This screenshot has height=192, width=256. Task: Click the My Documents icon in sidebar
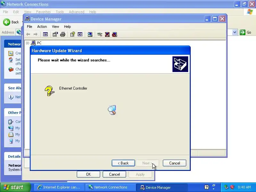pos(11,134)
